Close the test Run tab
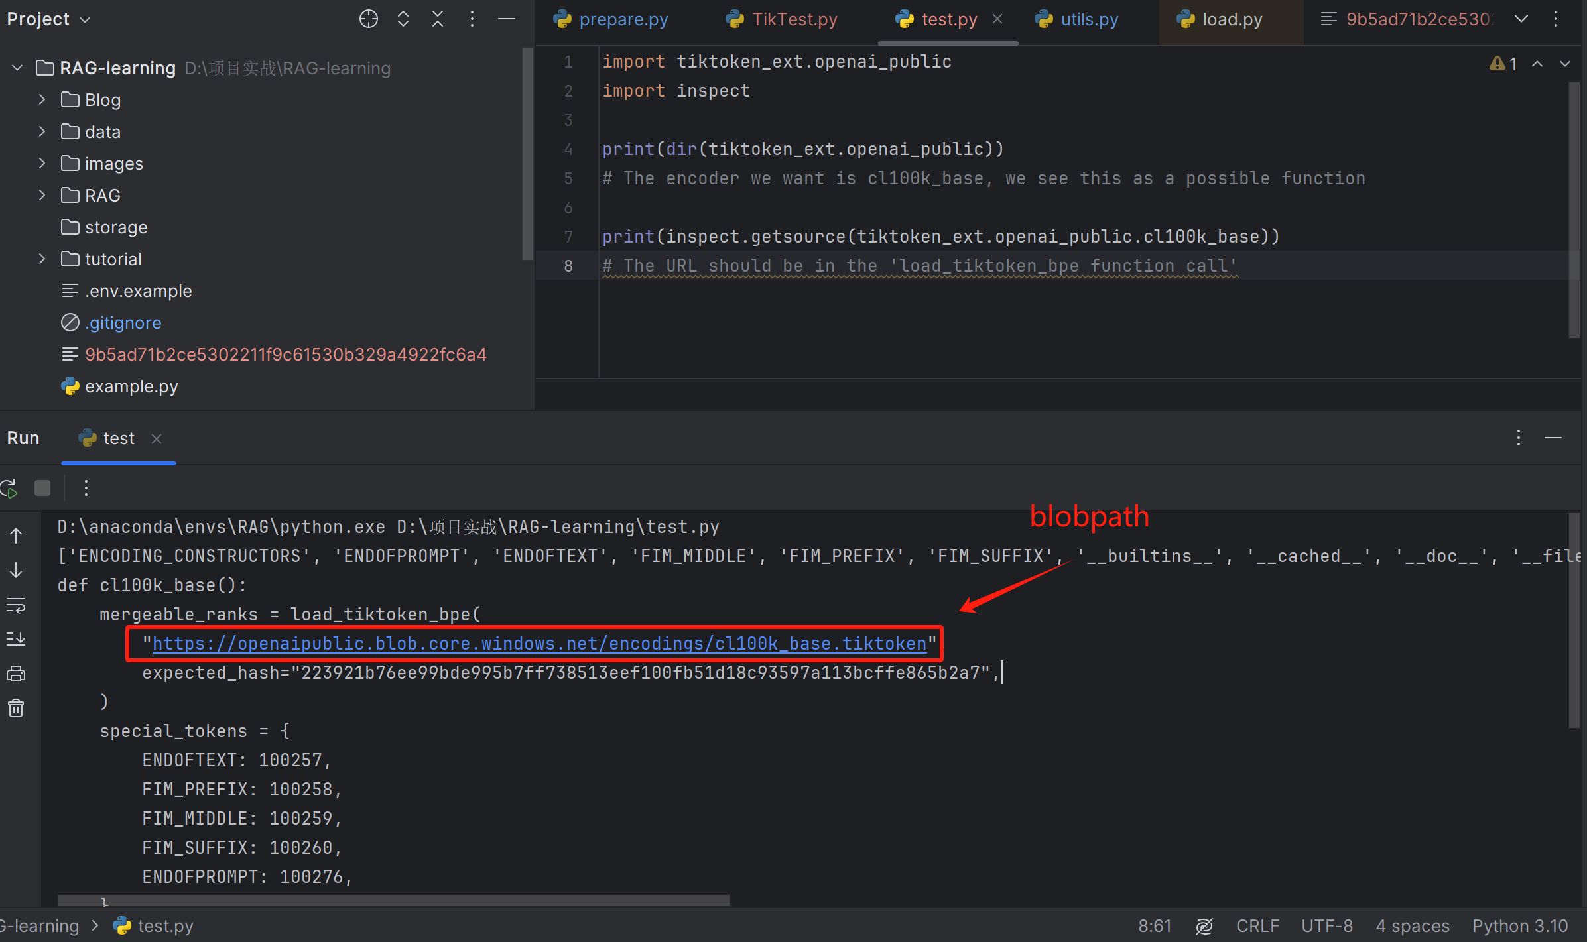This screenshot has width=1587, height=942. click(x=157, y=438)
